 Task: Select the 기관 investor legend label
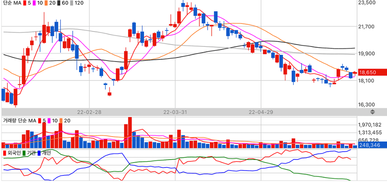click(x=31, y=153)
